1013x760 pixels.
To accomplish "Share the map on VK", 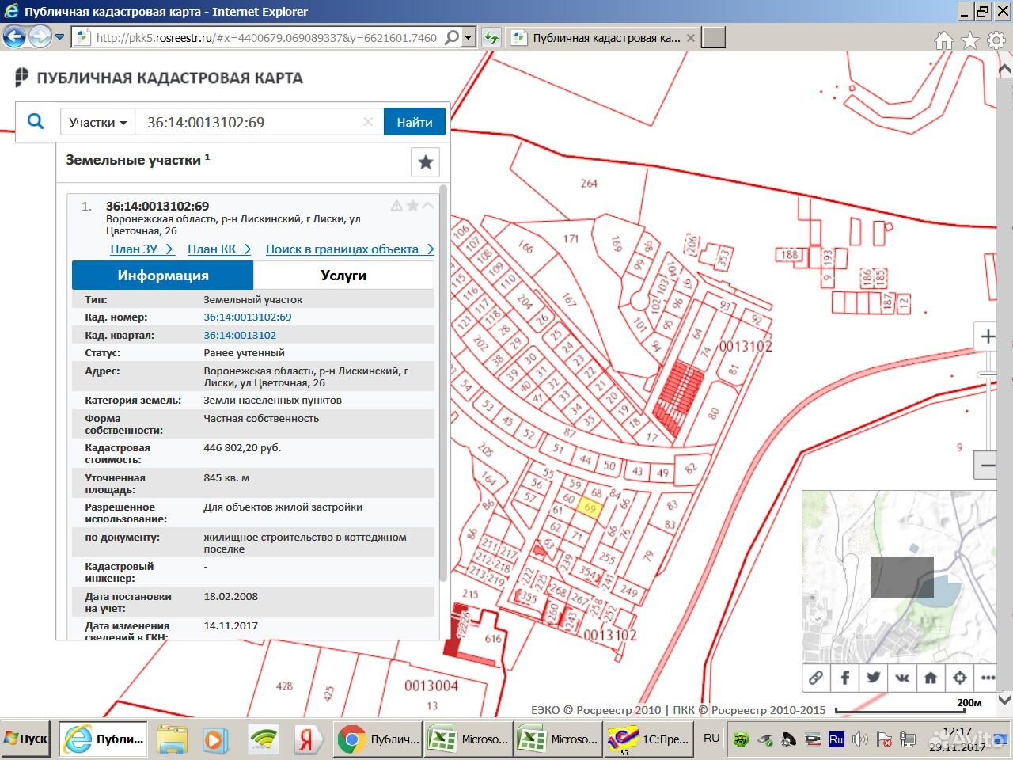I will pyautogui.click(x=902, y=677).
